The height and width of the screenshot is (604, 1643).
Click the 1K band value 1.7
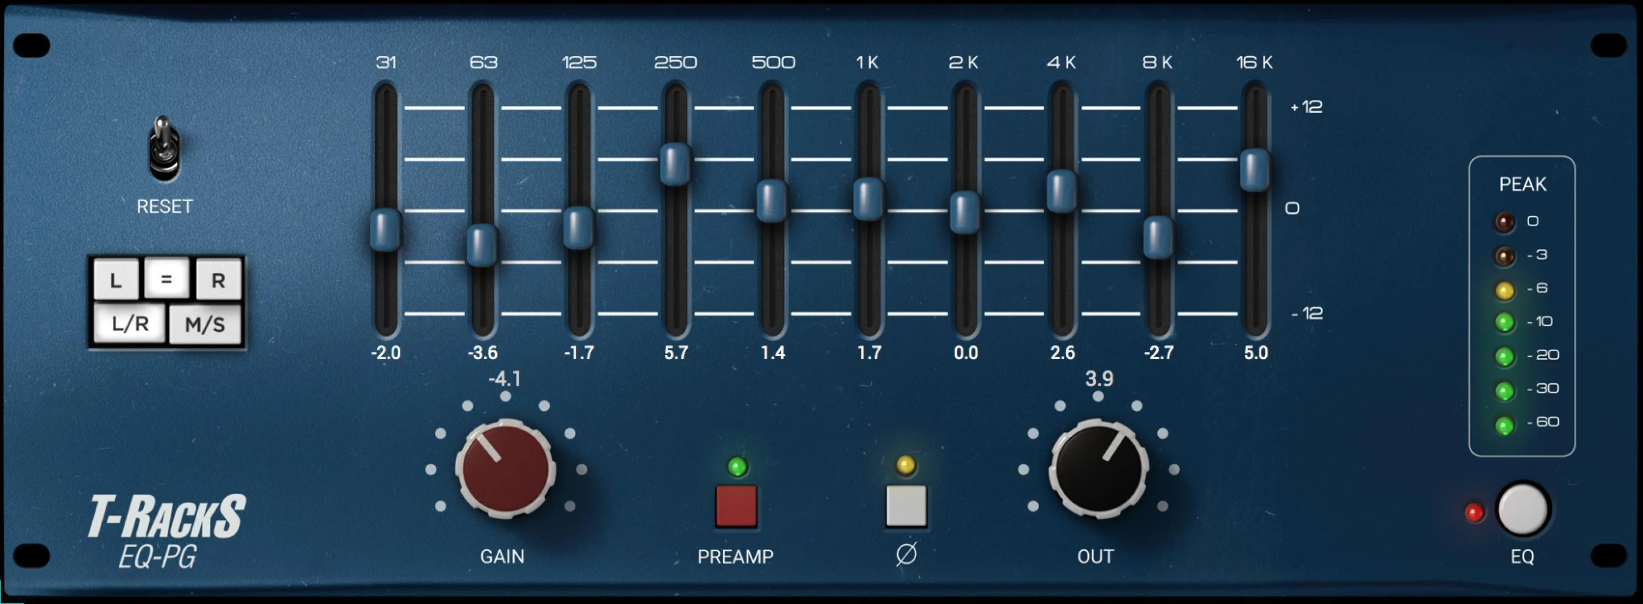coord(869,352)
